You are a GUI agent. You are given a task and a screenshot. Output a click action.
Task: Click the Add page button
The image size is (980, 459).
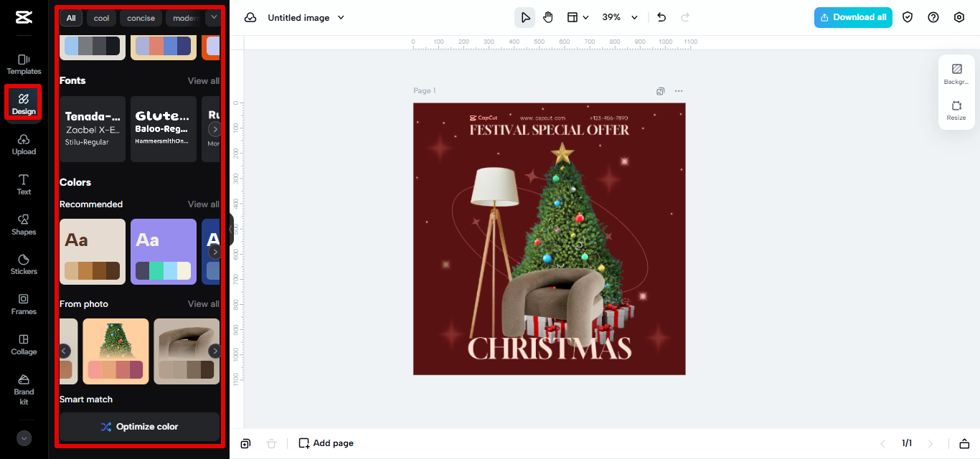coord(326,443)
